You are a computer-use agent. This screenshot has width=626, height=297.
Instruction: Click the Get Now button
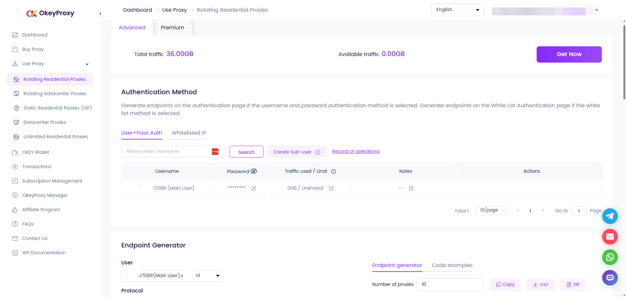pos(569,54)
